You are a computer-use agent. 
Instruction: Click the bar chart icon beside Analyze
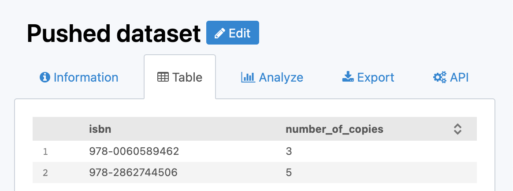[248, 78]
